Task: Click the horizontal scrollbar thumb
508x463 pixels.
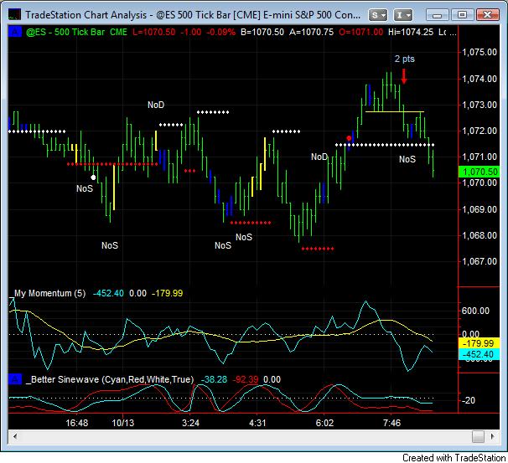Action: tap(478, 436)
